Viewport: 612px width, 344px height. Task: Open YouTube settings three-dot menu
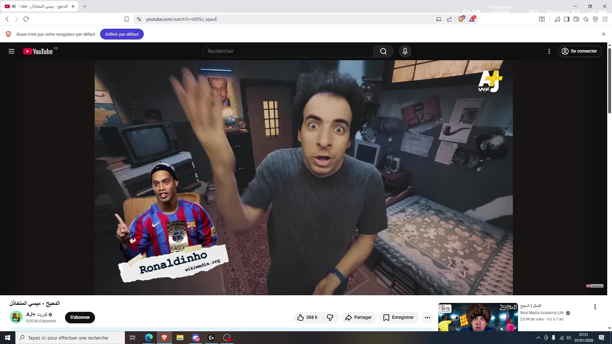coord(549,51)
